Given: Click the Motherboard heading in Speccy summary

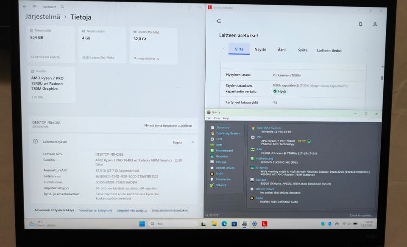Looking at the screenshot, I should point(265,158).
